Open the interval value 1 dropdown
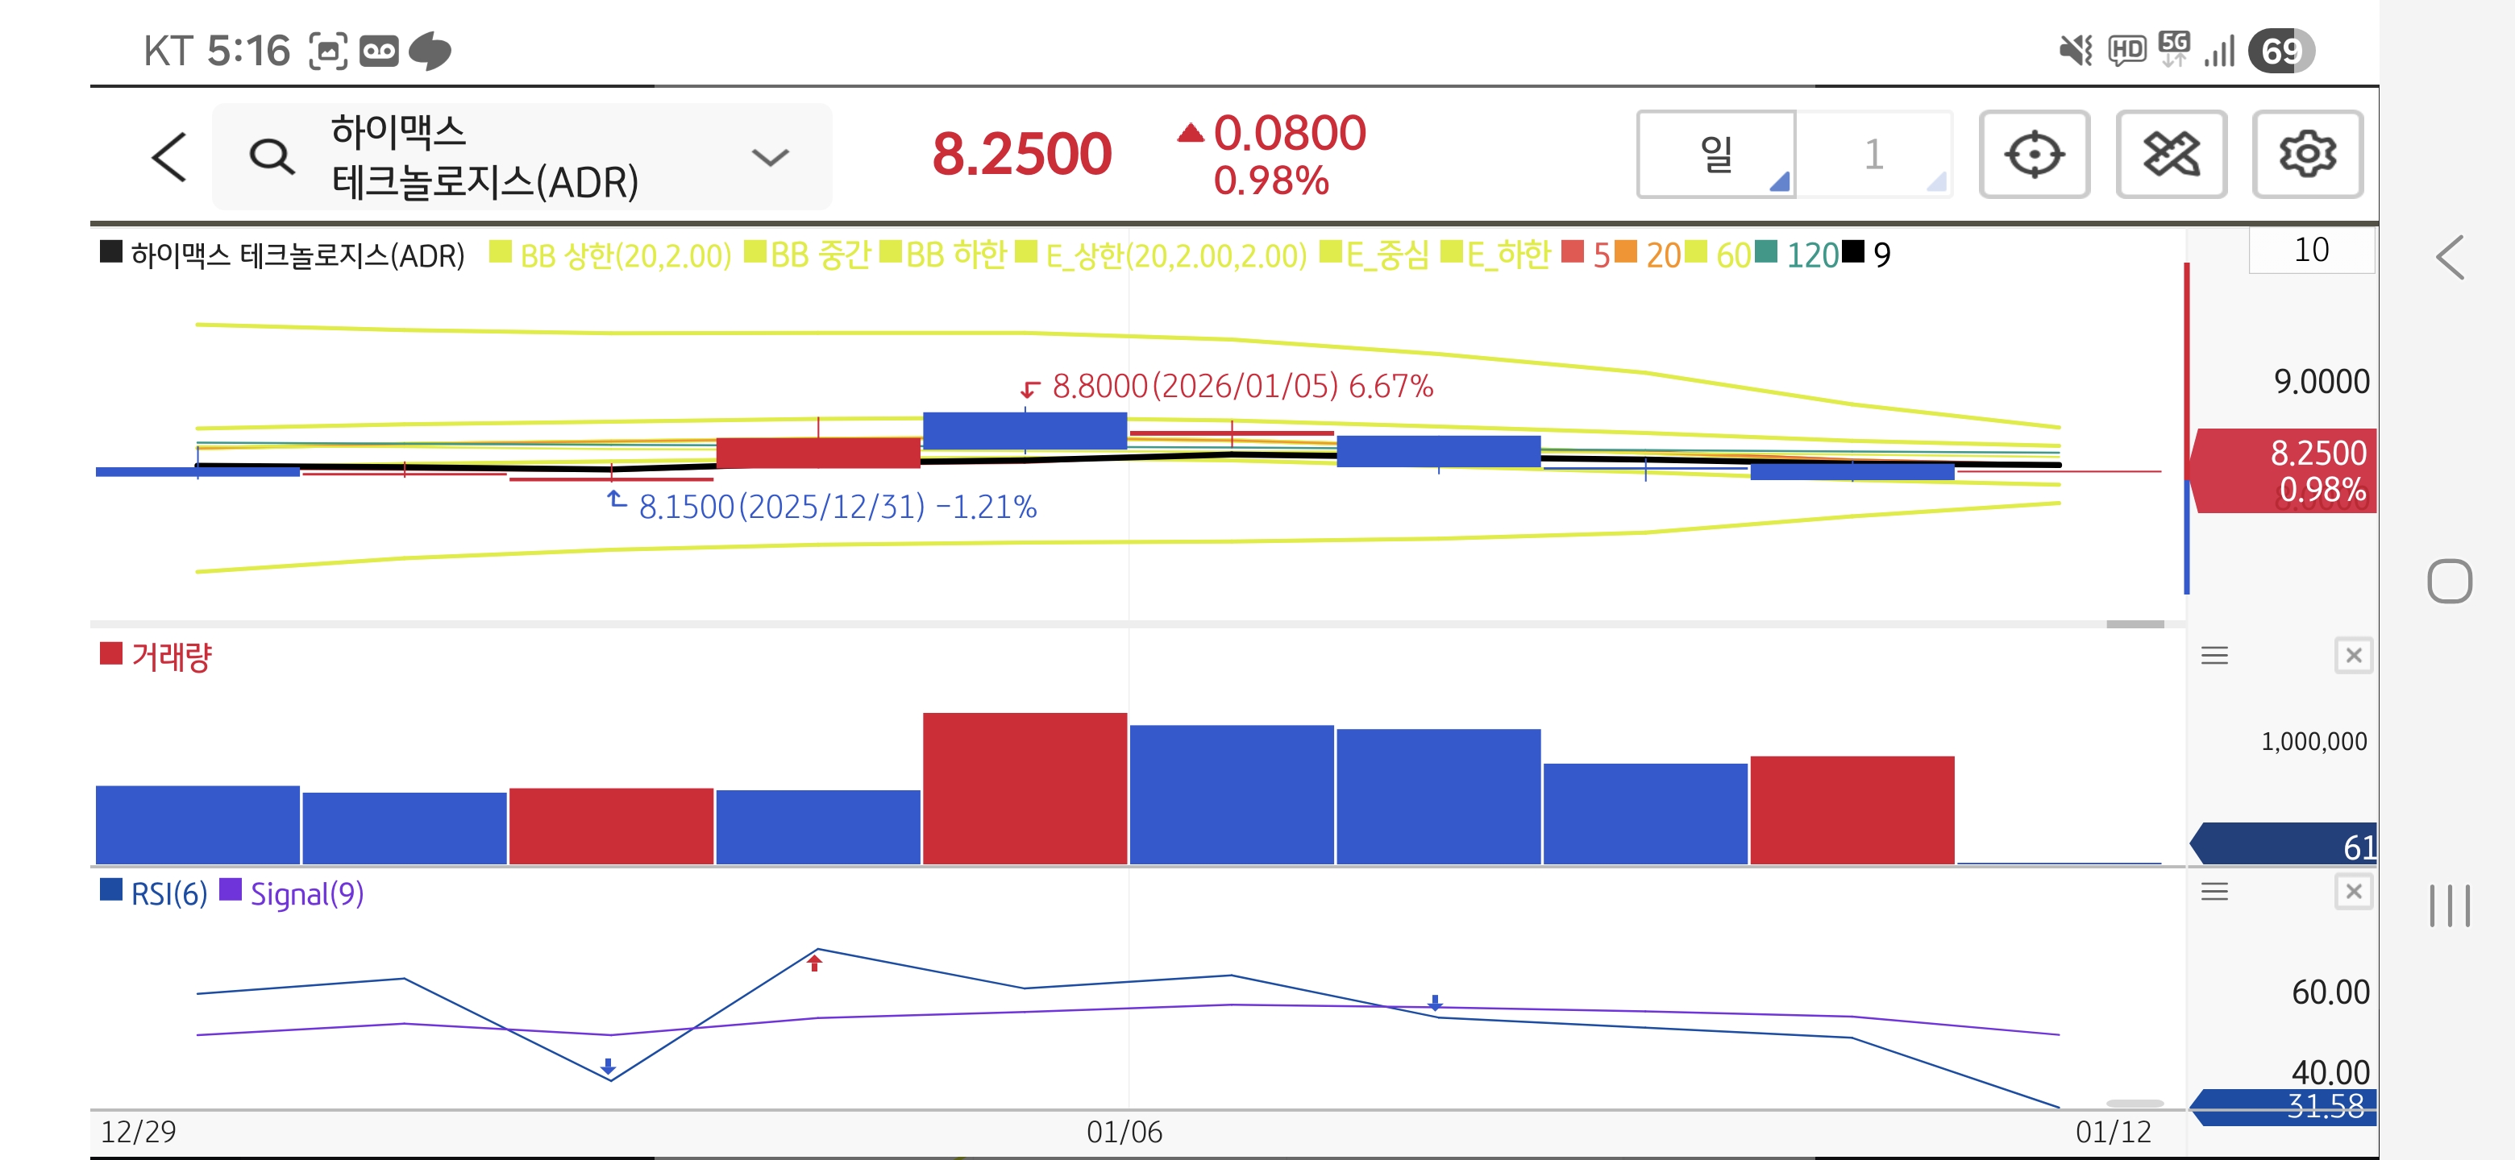The image size is (2515, 1160). (x=1873, y=154)
